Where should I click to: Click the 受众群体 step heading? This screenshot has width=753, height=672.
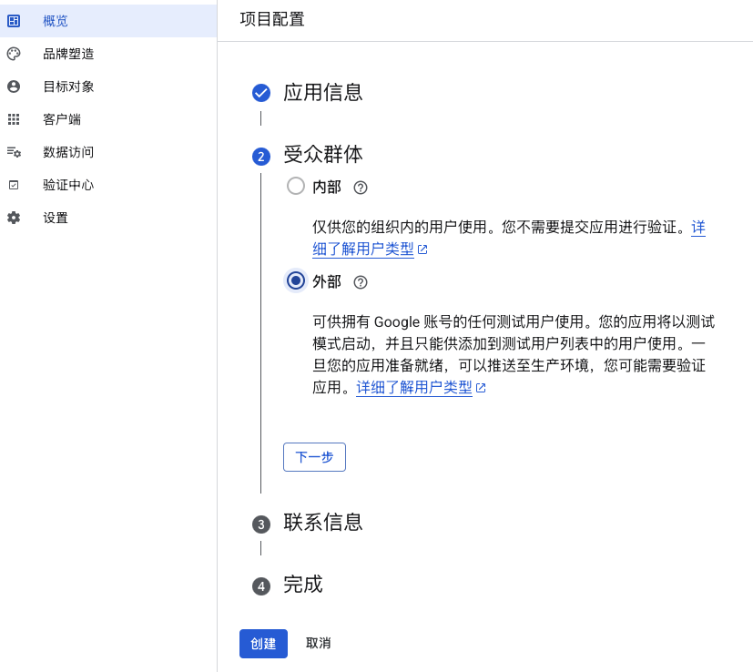coord(322,155)
